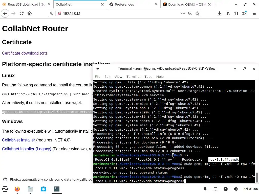Open the CollabNet Installer link
Image resolution: width=259 pixels, height=194 pixels.
coord(18,140)
